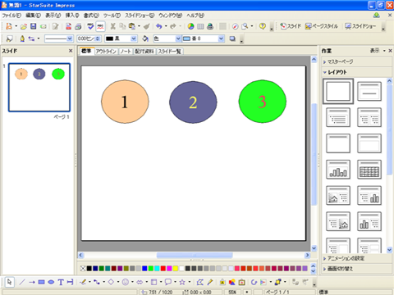Select the Line drawing tool

[22, 282]
